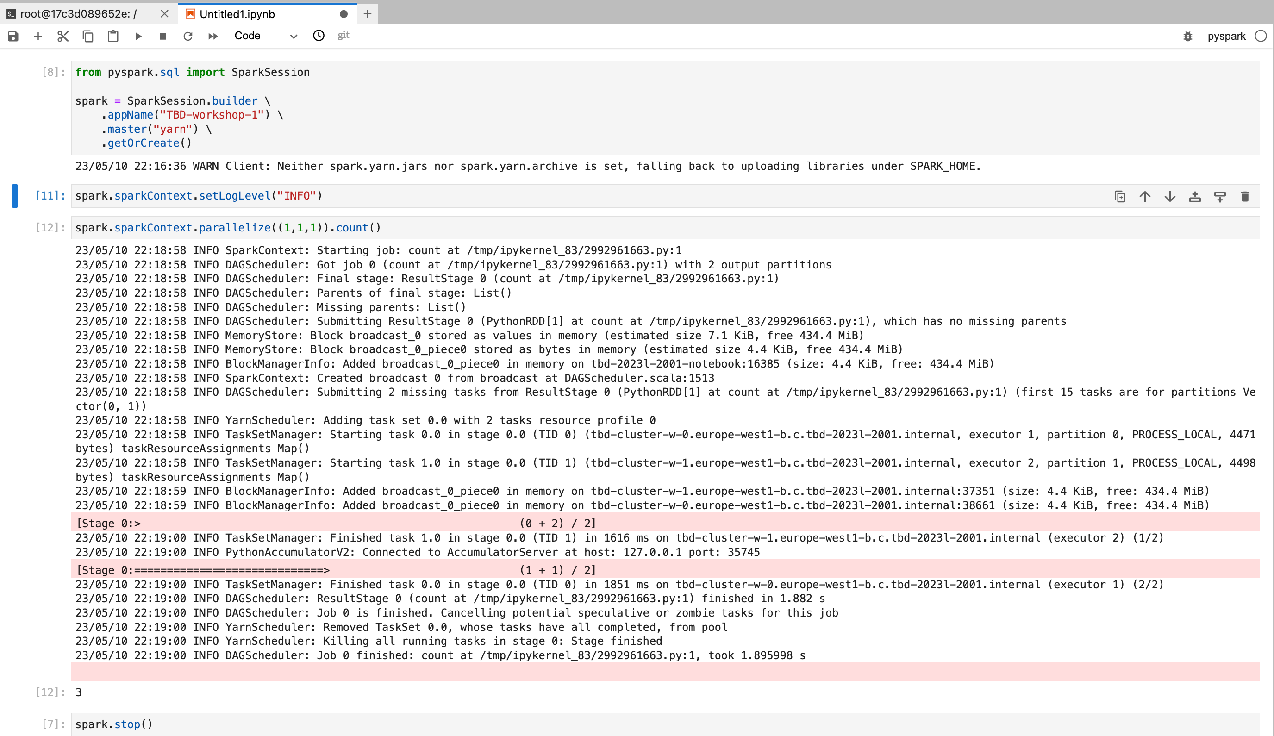
Task: Run the selected cell
Action: pyautogui.click(x=138, y=36)
